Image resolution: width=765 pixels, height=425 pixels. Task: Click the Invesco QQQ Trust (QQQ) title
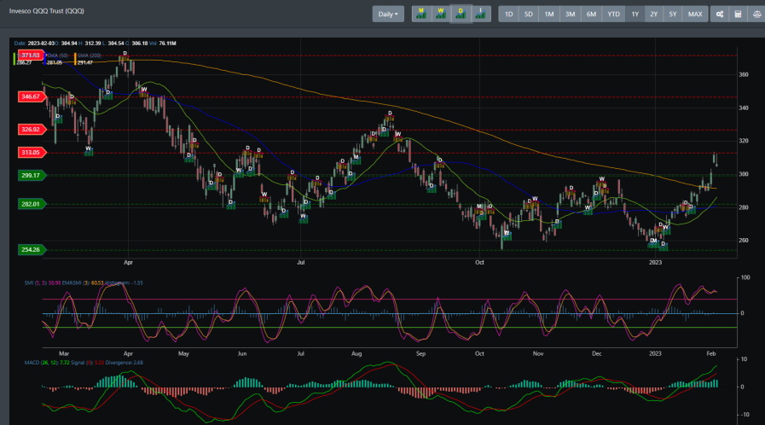(x=46, y=11)
